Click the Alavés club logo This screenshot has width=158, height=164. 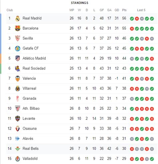pyautogui.click(x=18, y=139)
